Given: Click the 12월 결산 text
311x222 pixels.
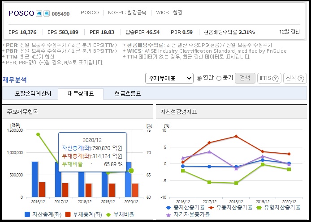Looking at the screenshot, I should tap(289, 32).
